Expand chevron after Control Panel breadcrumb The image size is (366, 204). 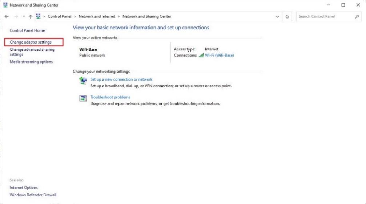pyautogui.click(x=75, y=17)
